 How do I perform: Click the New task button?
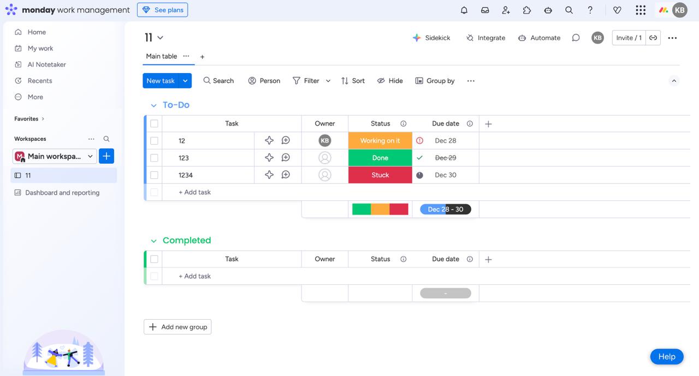coord(161,81)
